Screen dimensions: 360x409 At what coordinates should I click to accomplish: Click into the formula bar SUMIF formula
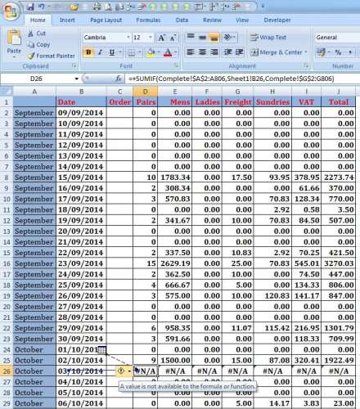point(232,79)
